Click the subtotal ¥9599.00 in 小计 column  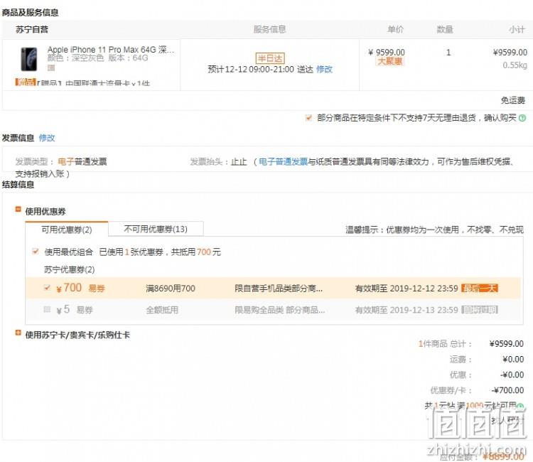pyautogui.click(x=510, y=53)
